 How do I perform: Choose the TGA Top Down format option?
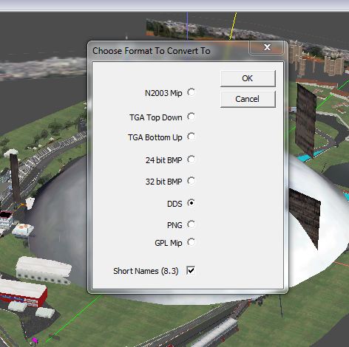[191, 117]
